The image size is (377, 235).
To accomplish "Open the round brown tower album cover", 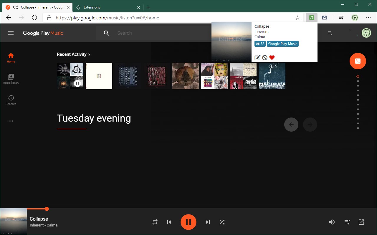I will pos(186,76).
